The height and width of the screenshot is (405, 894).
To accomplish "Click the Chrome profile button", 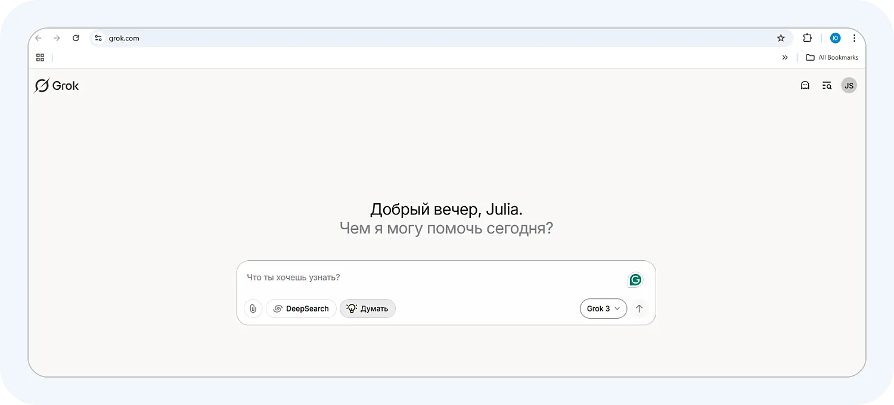I will click(835, 38).
